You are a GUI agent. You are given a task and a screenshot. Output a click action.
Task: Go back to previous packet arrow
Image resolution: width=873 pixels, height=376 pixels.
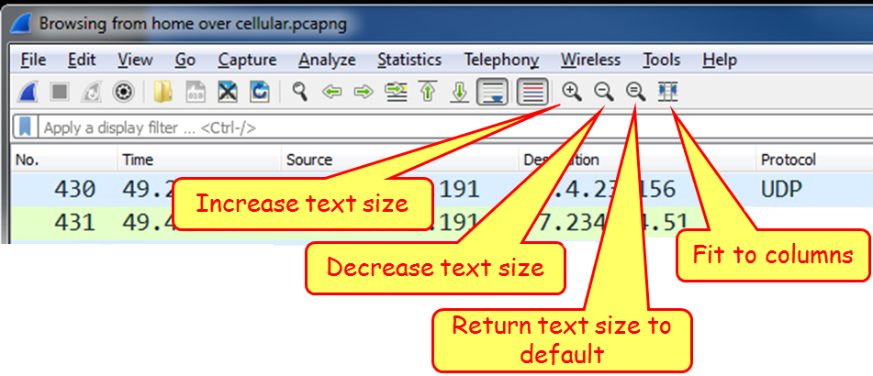pyautogui.click(x=331, y=92)
